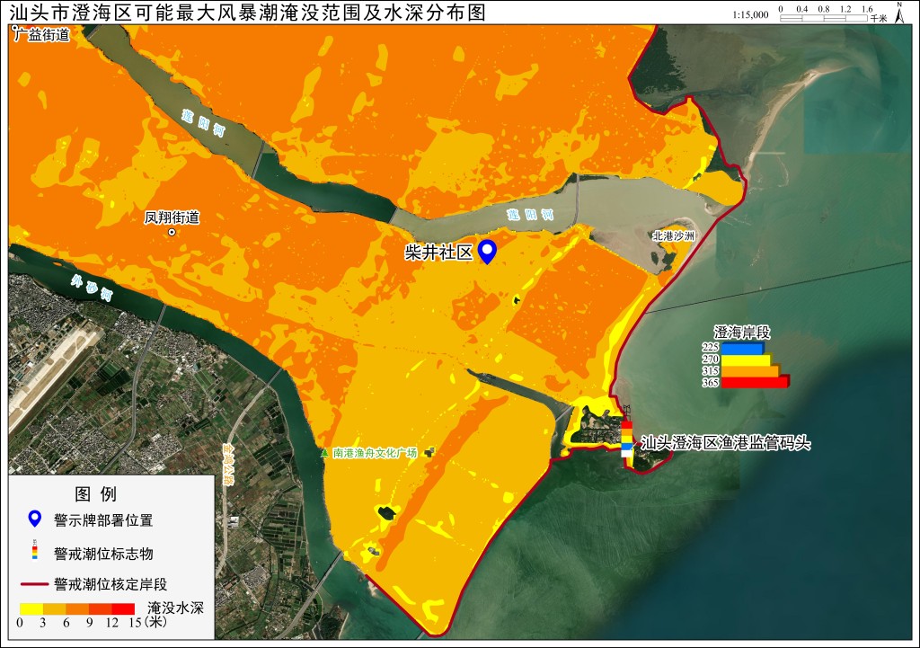
Task: Click the dark red line sample in the legend
Action: pos(35,584)
